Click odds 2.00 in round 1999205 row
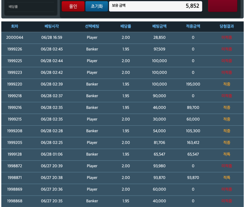Viewport: 246px width, 207px height. [126, 143]
